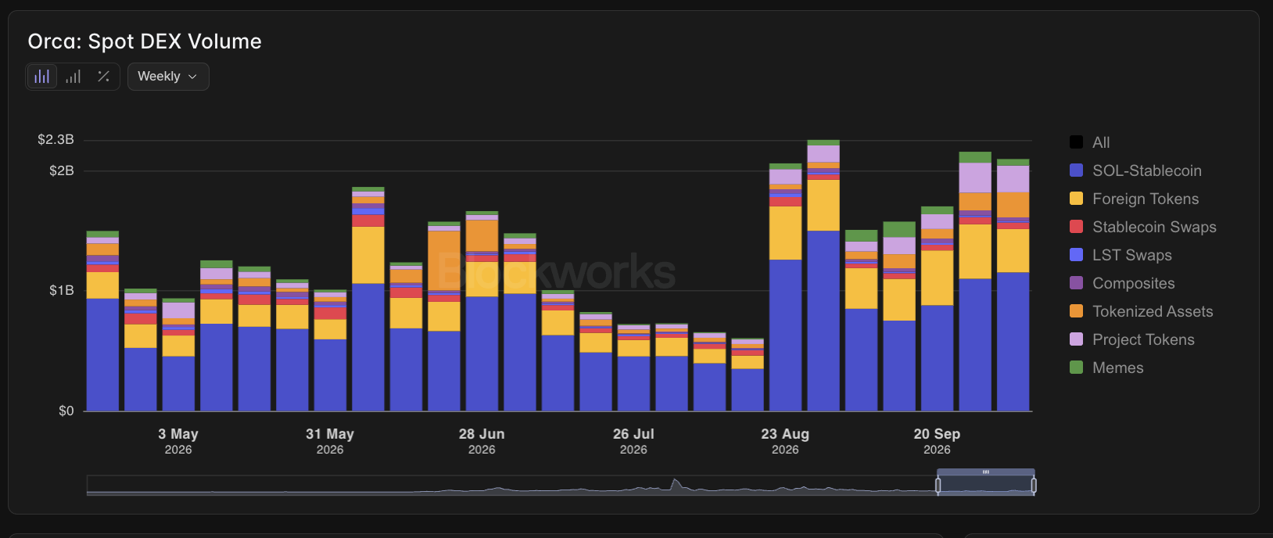Click the left handle of range slider

(x=938, y=486)
